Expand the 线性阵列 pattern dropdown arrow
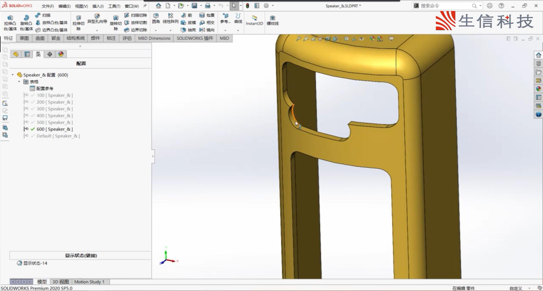Viewport: 543px width, 291px height. coord(170,30)
